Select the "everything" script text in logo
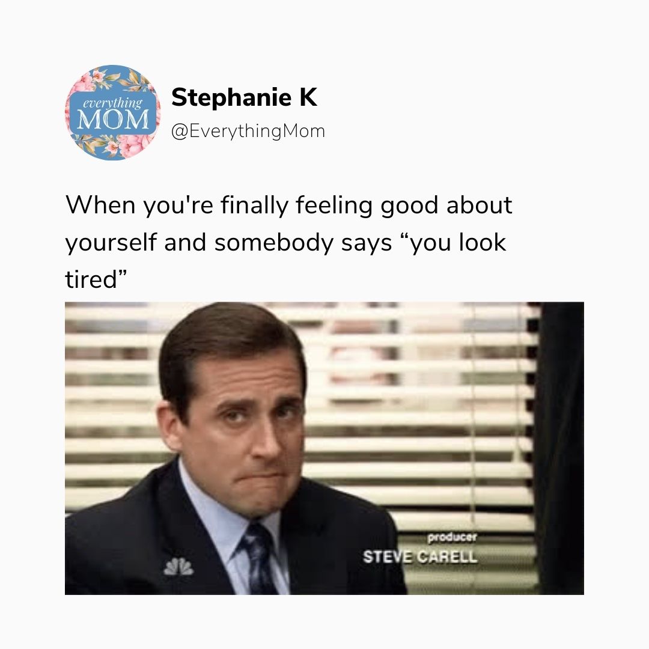The width and height of the screenshot is (649, 649). (112, 103)
